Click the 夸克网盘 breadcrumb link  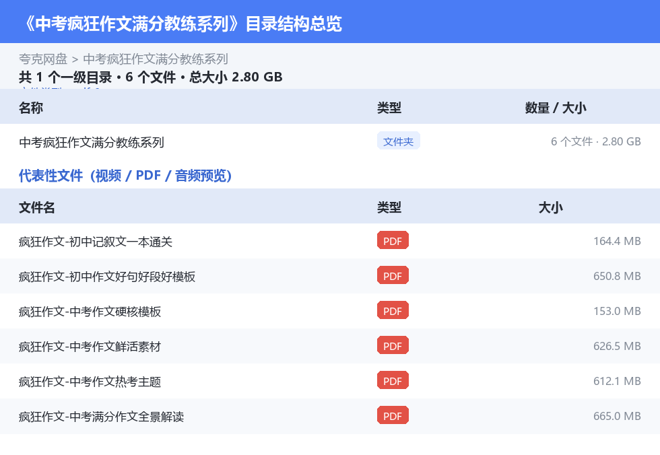43,59
